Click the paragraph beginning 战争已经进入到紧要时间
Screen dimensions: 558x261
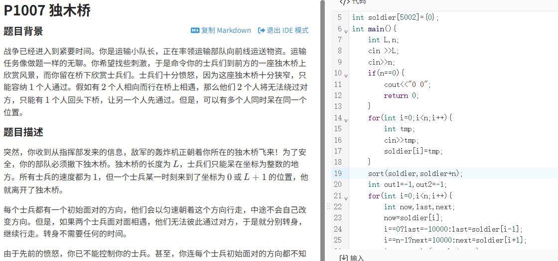point(155,82)
